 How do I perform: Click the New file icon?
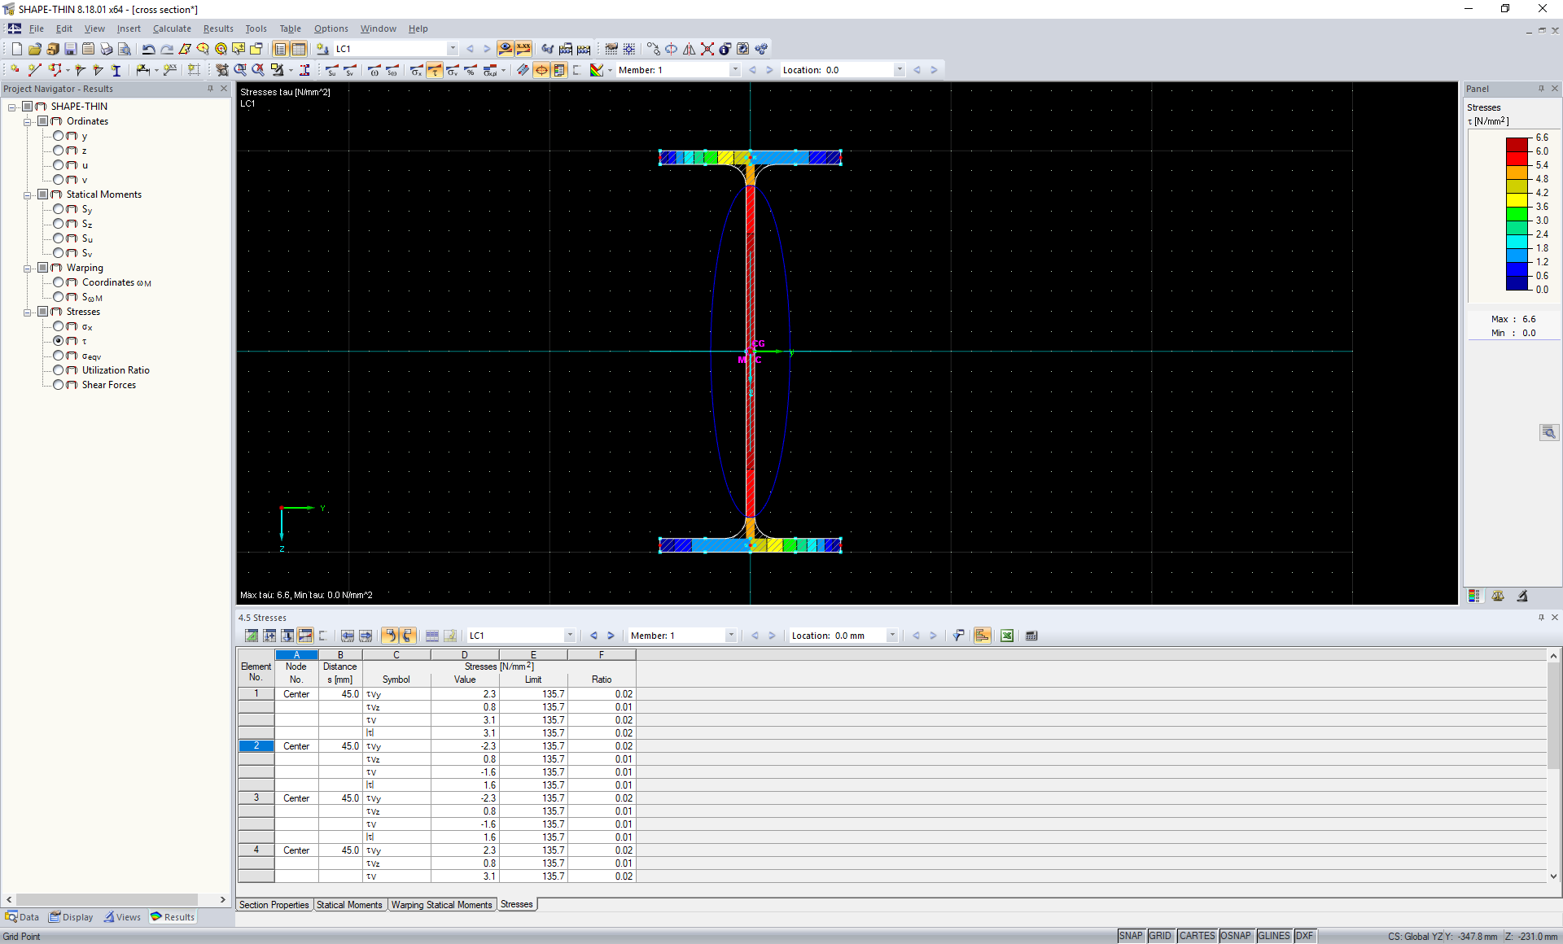[x=16, y=49]
